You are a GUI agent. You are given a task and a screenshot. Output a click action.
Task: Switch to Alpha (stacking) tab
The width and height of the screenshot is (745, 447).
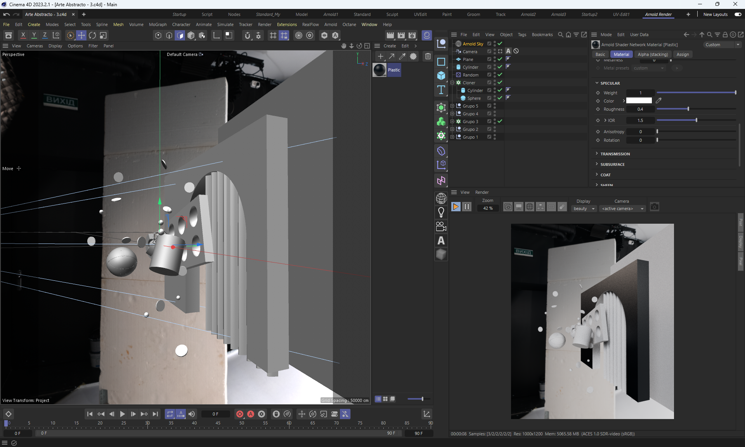point(653,54)
